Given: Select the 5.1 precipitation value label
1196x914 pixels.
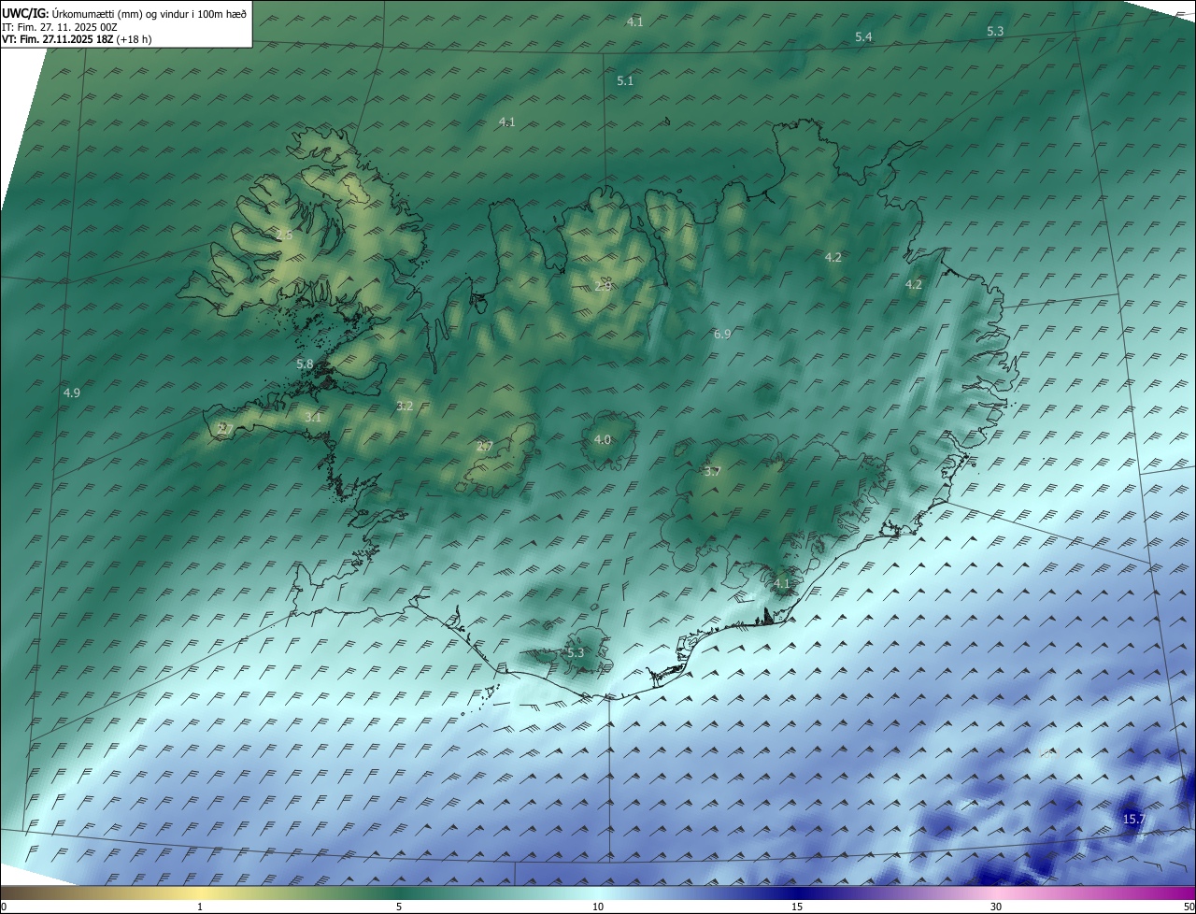Looking at the screenshot, I should tap(625, 81).
